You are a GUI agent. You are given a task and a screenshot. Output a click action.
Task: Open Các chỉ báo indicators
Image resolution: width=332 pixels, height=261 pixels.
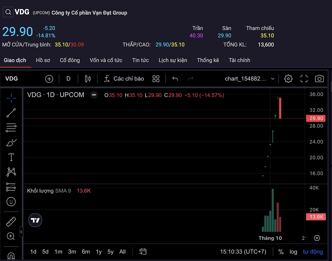point(124,79)
